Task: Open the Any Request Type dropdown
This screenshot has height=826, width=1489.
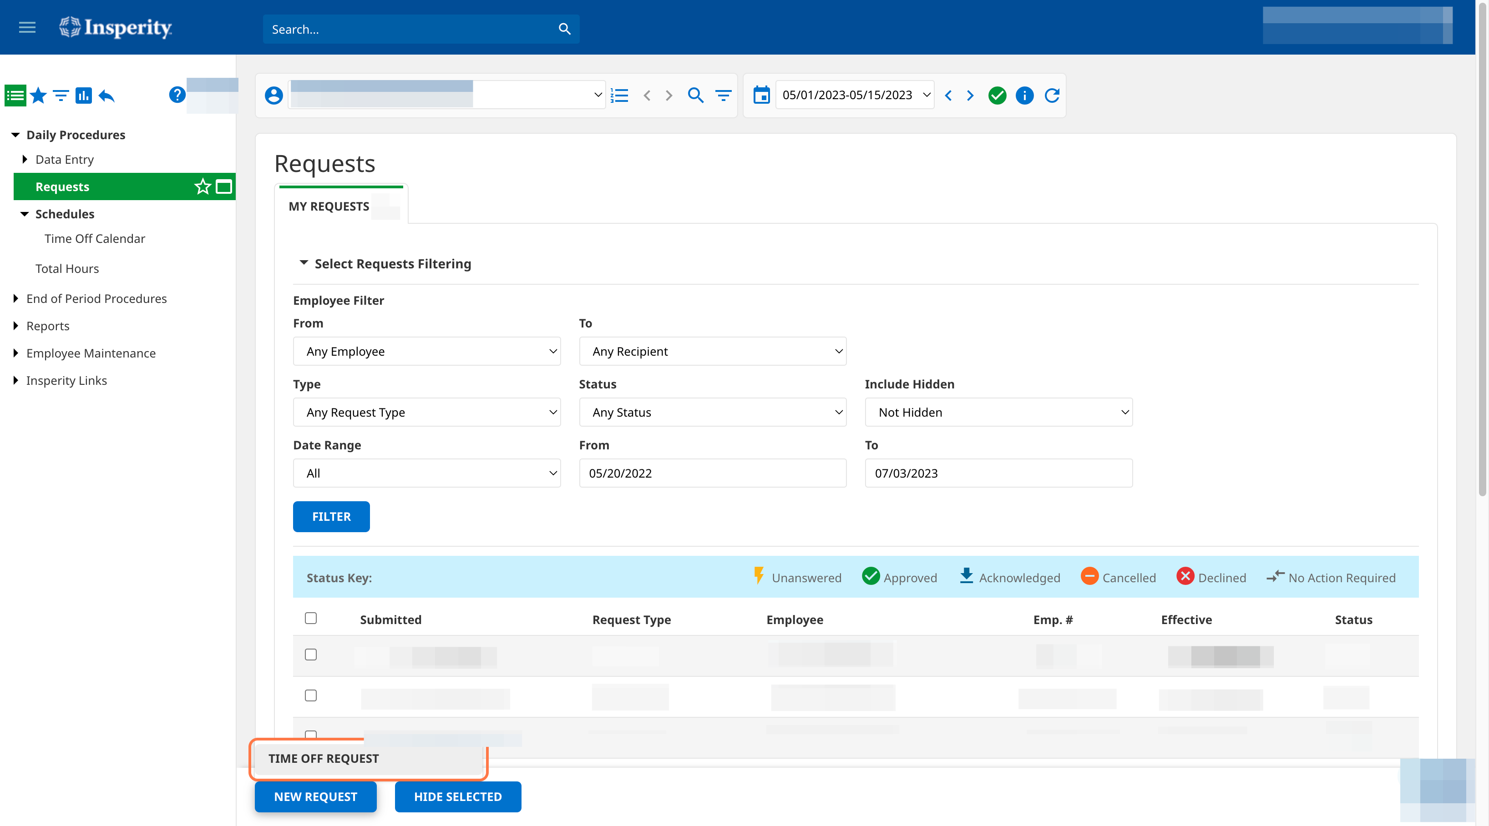Action: 426,413
